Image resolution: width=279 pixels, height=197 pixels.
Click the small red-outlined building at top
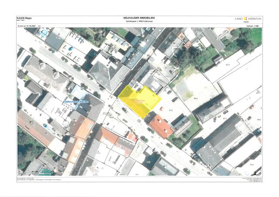188,44
